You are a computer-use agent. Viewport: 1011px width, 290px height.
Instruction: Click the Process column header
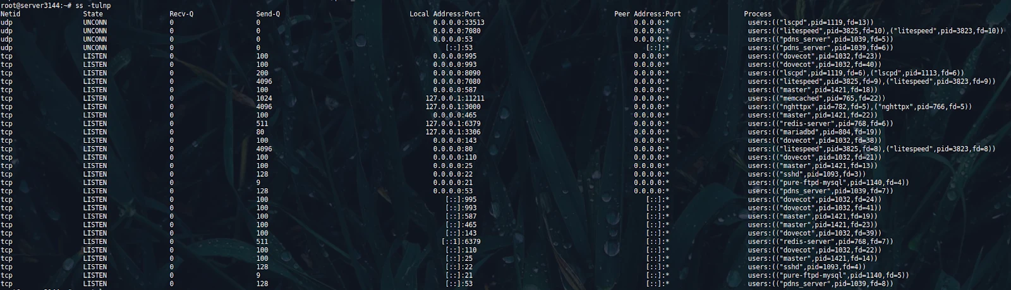[758, 14]
